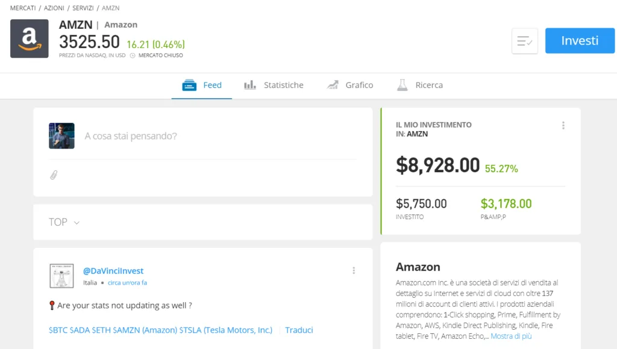Image resolution: width=617 pixels, height=349 pixels.
Task: Click the Amazon heading in description card
Action: [418, 267]
